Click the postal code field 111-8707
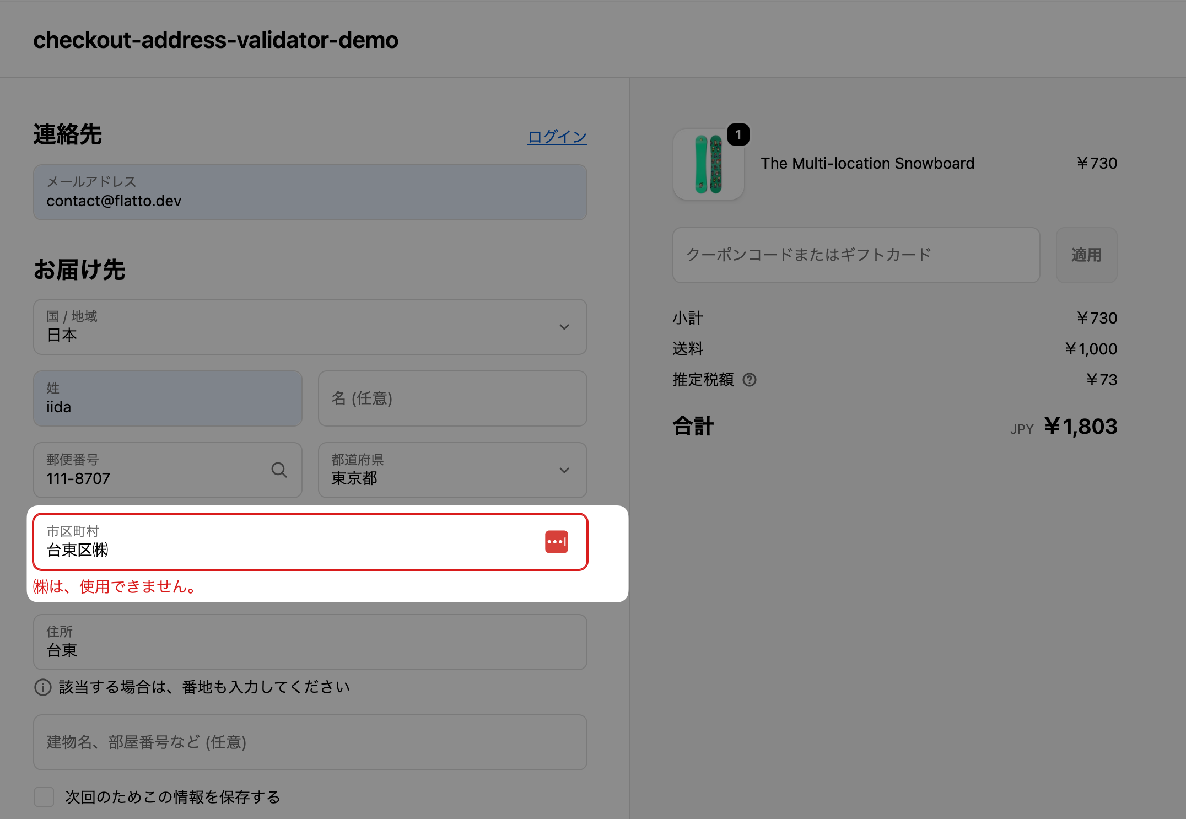The width and height of the screenshot is (1186, 819). click(149, 470)
